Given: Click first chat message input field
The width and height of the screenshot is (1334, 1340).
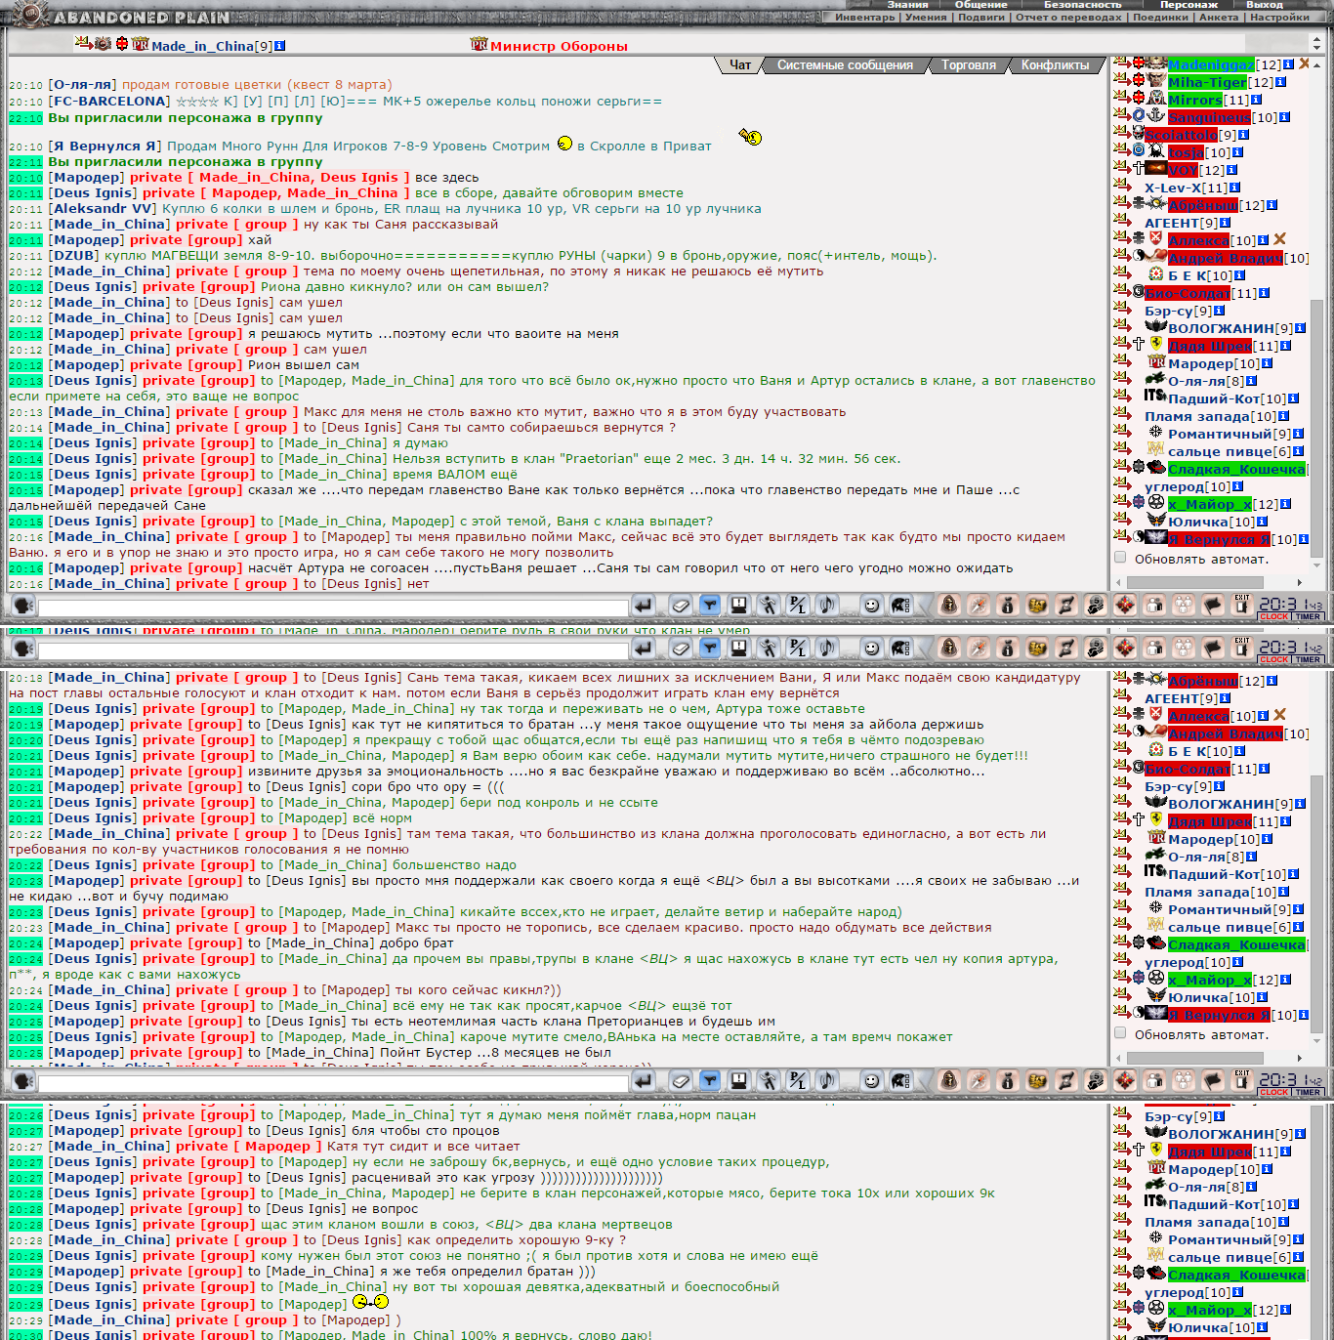Looking at the screenshot, I should coord(333,607).
